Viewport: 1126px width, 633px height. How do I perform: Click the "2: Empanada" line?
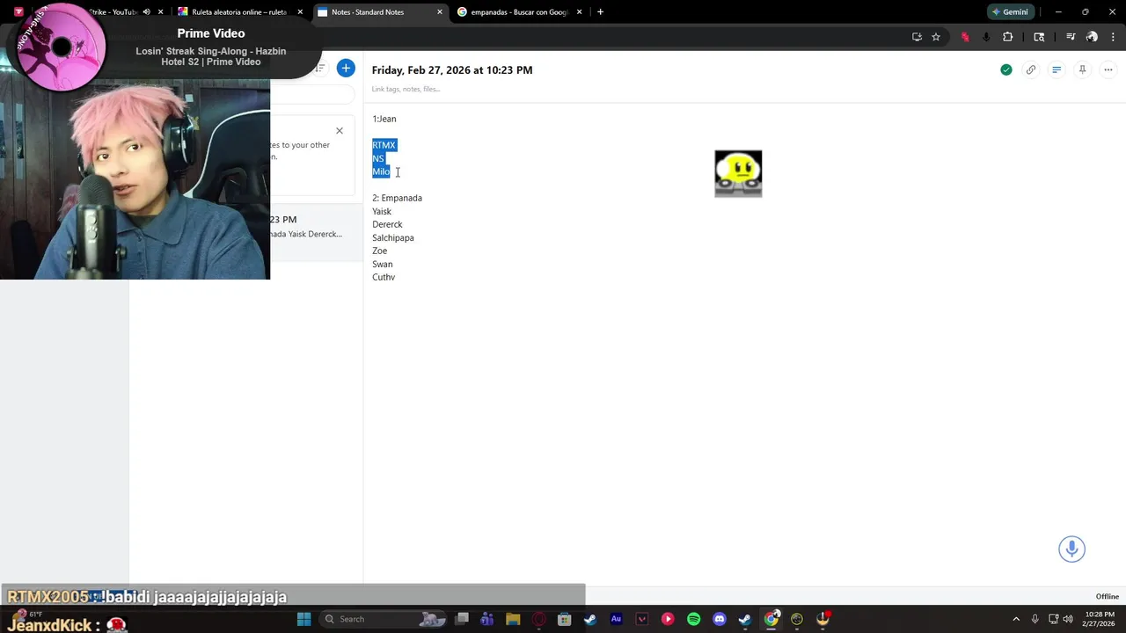pos(397,198)
